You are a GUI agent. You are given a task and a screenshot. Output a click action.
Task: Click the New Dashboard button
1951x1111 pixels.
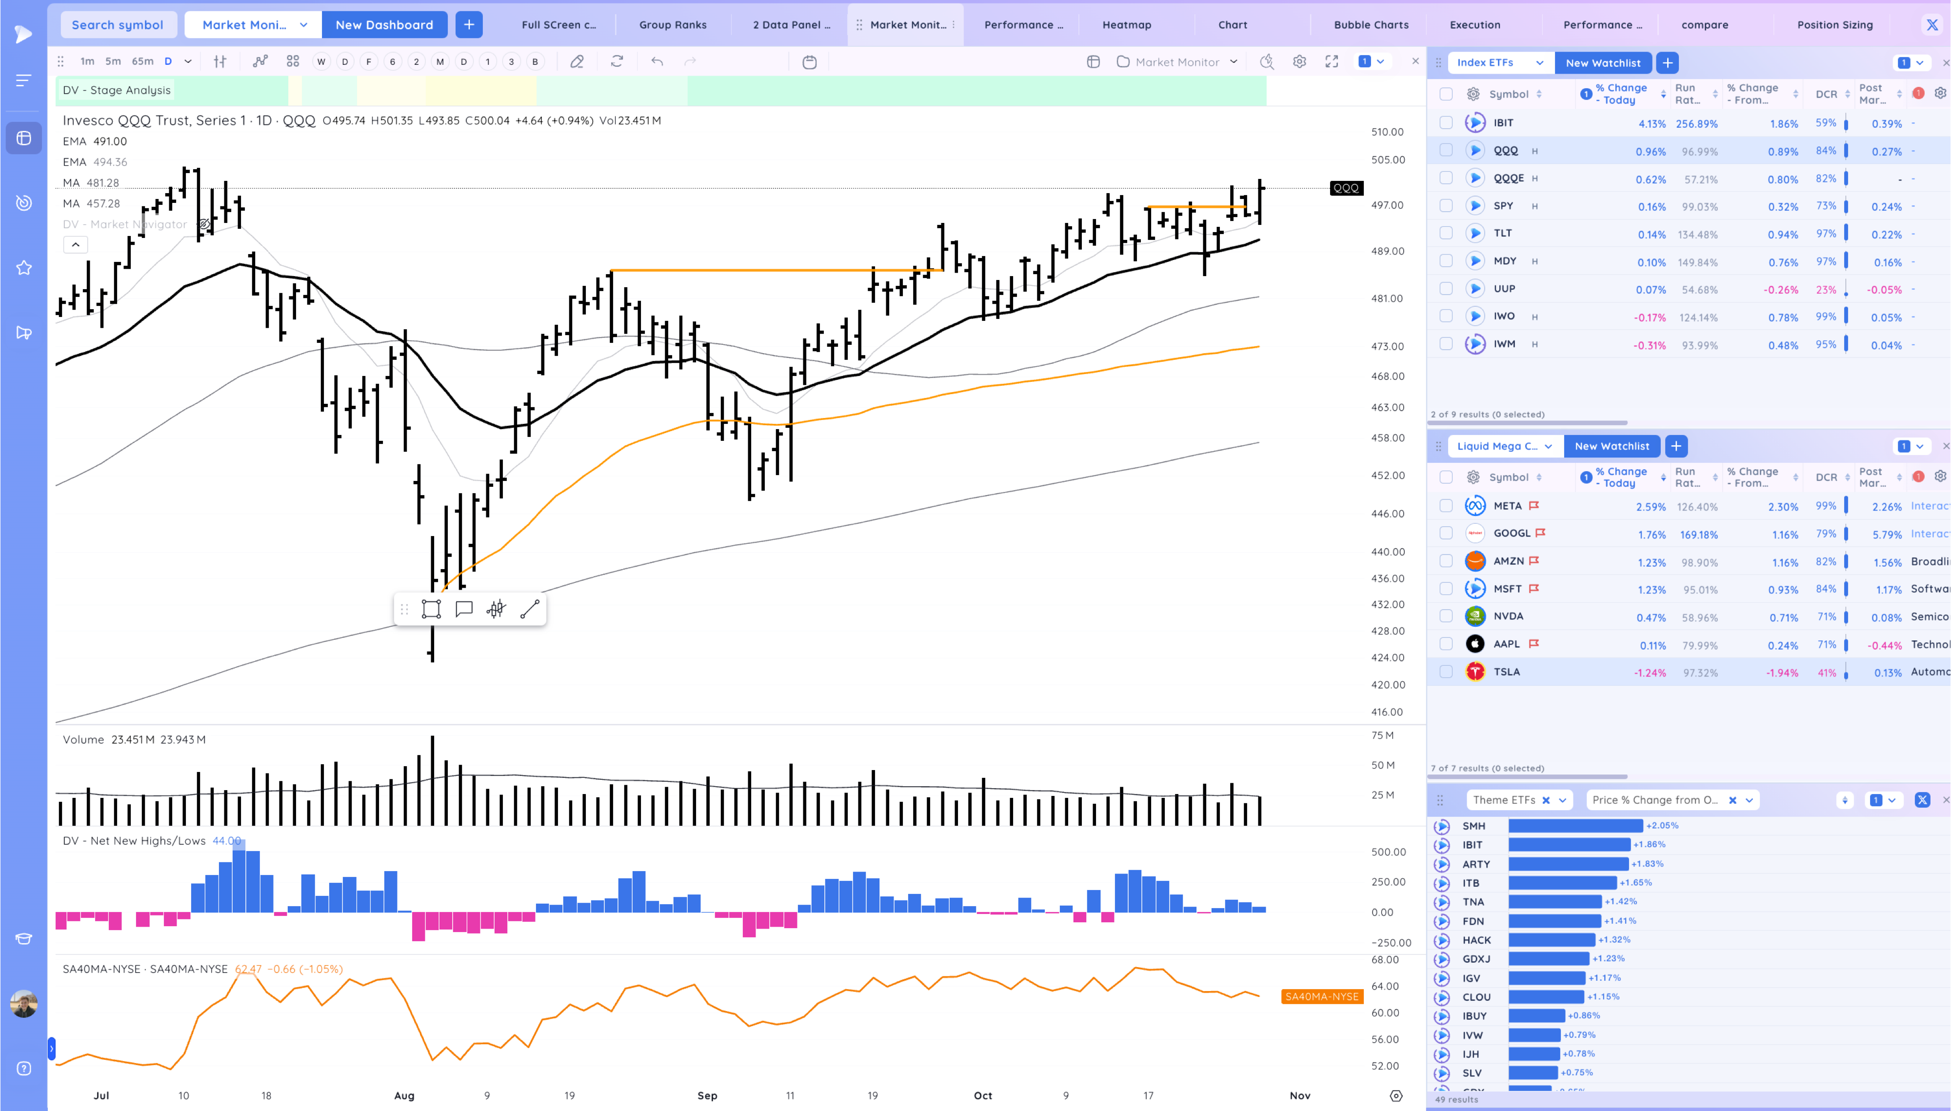point(384,24)
